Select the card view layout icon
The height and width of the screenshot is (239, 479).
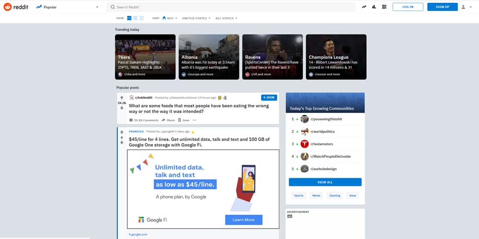coord(129,18)
